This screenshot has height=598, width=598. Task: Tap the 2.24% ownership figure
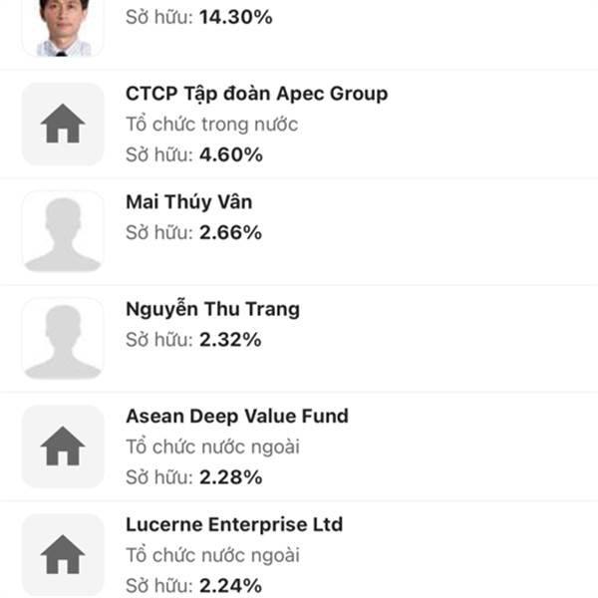tap(231, 586)
